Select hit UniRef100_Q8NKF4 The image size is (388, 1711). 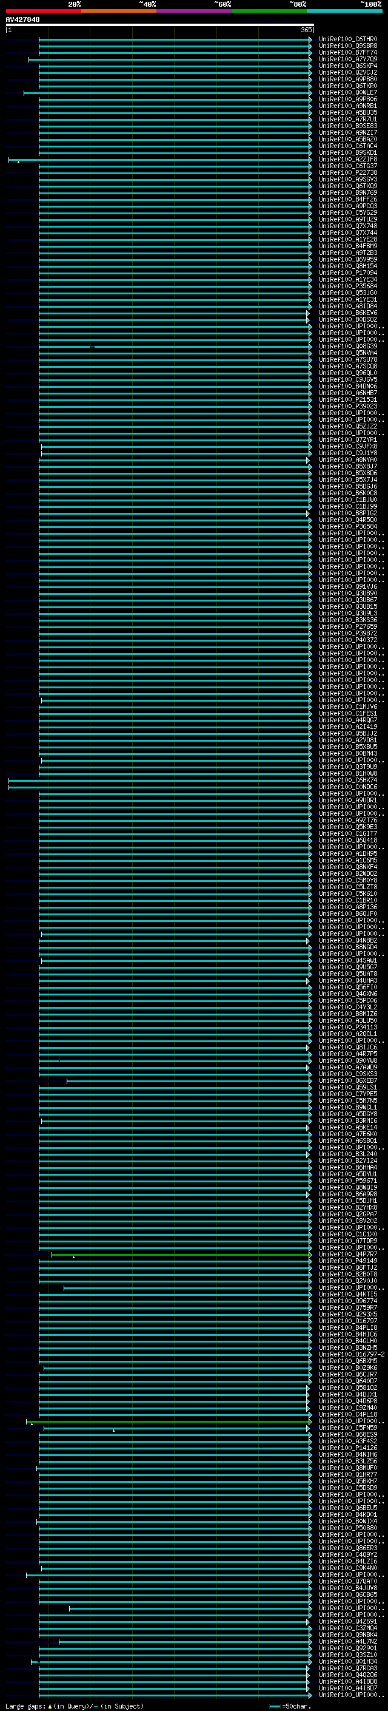pyautogui.click(x=348, y=867)
